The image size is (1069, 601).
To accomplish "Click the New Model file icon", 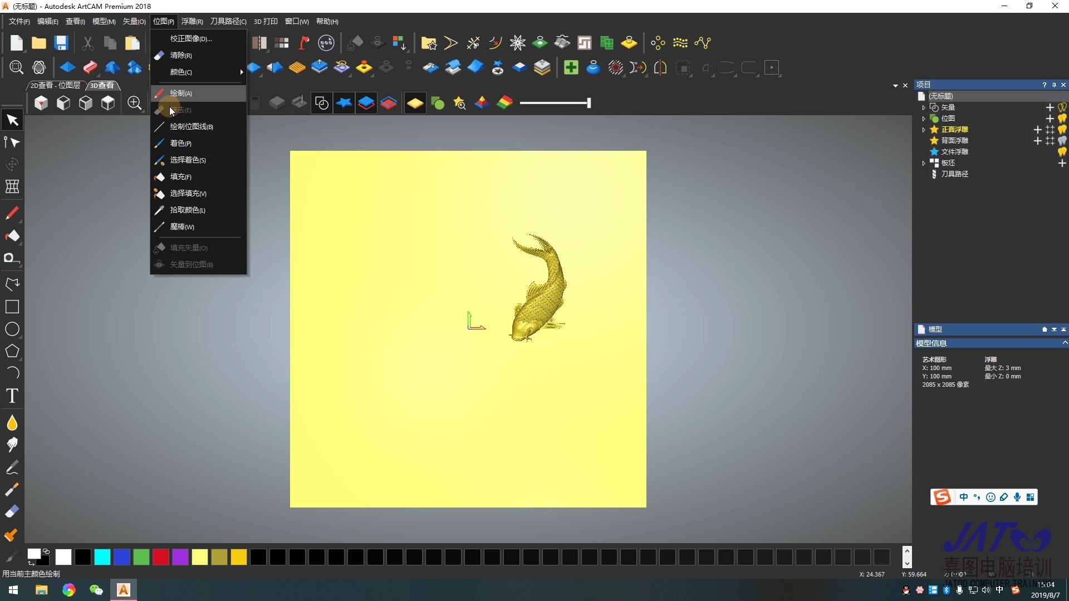I will (17, 43).
